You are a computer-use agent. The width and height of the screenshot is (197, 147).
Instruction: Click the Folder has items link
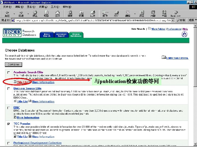point(177,58)
